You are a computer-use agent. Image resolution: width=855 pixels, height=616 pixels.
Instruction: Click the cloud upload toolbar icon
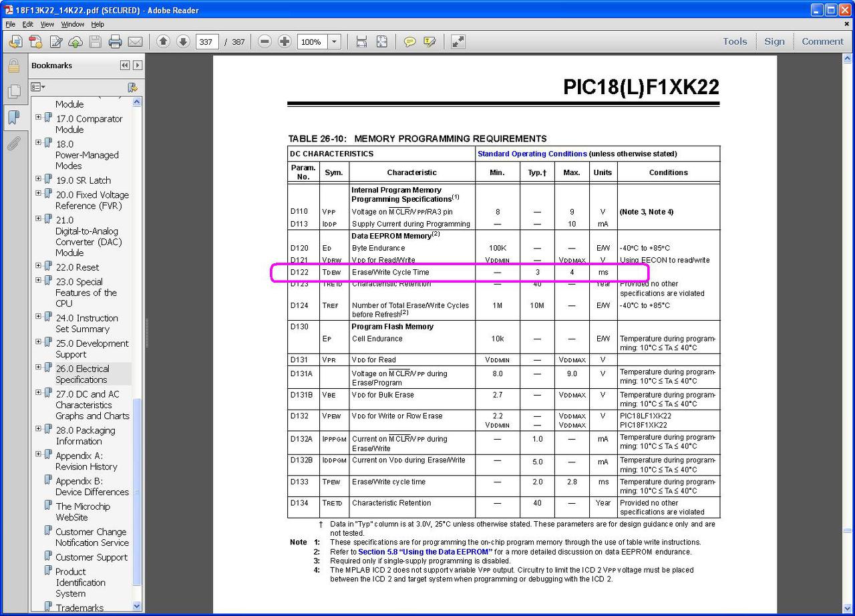(x=75, y=42)
